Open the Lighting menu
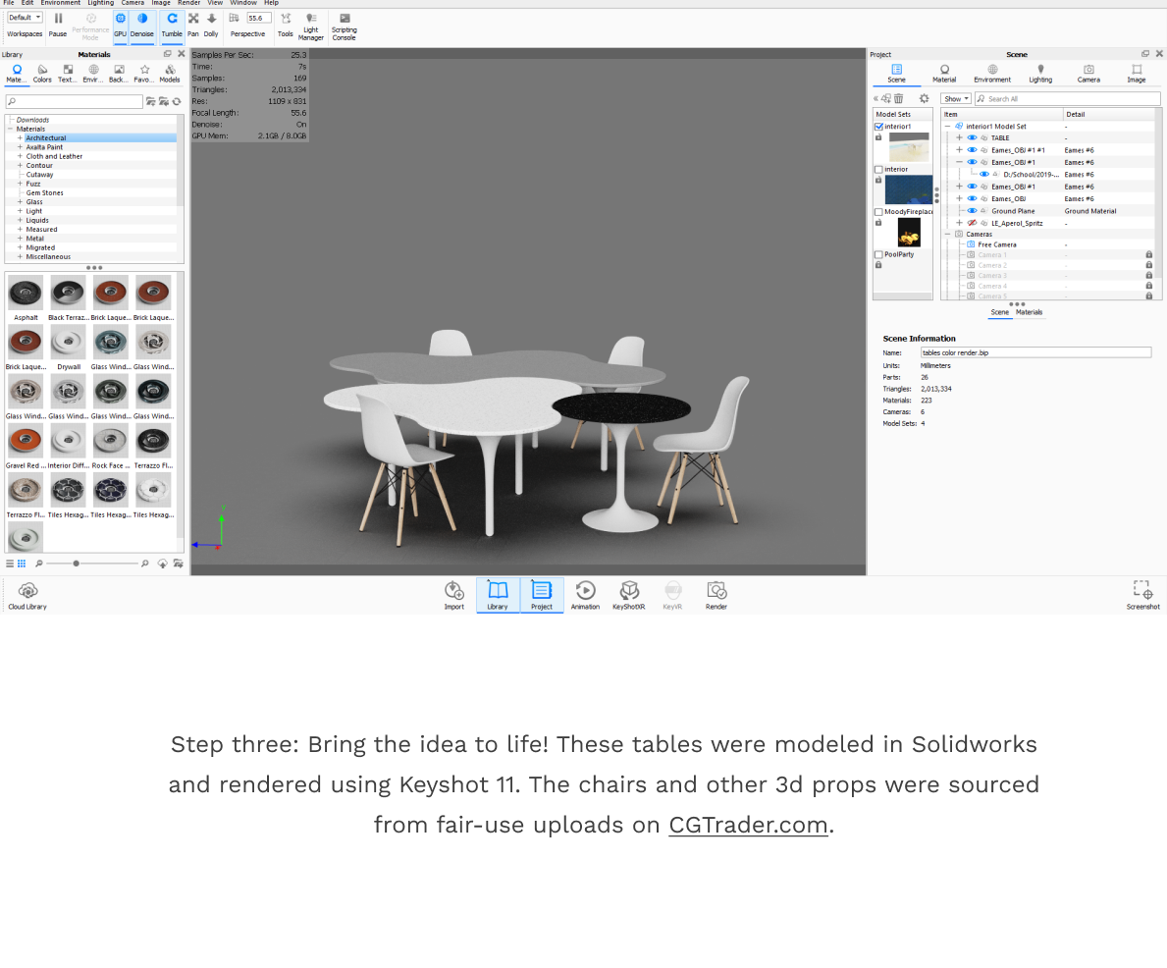 (x=100, y=3)
